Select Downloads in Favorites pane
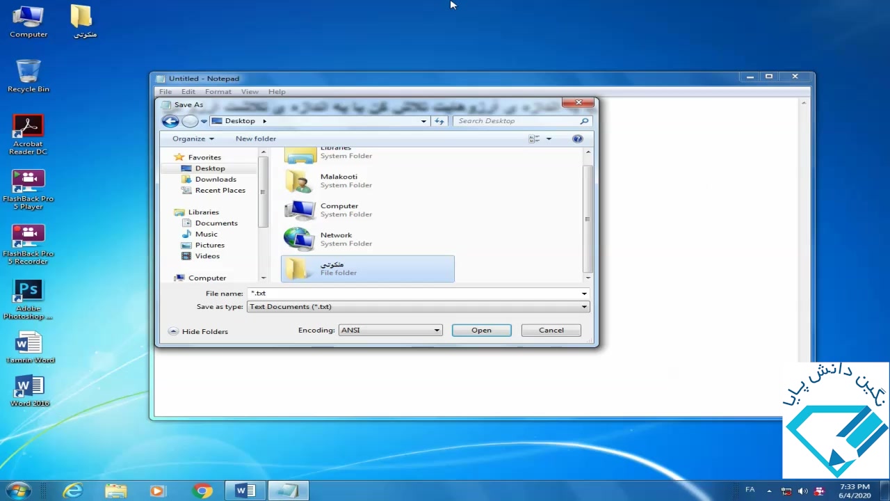890x501 pixels. 216,179
